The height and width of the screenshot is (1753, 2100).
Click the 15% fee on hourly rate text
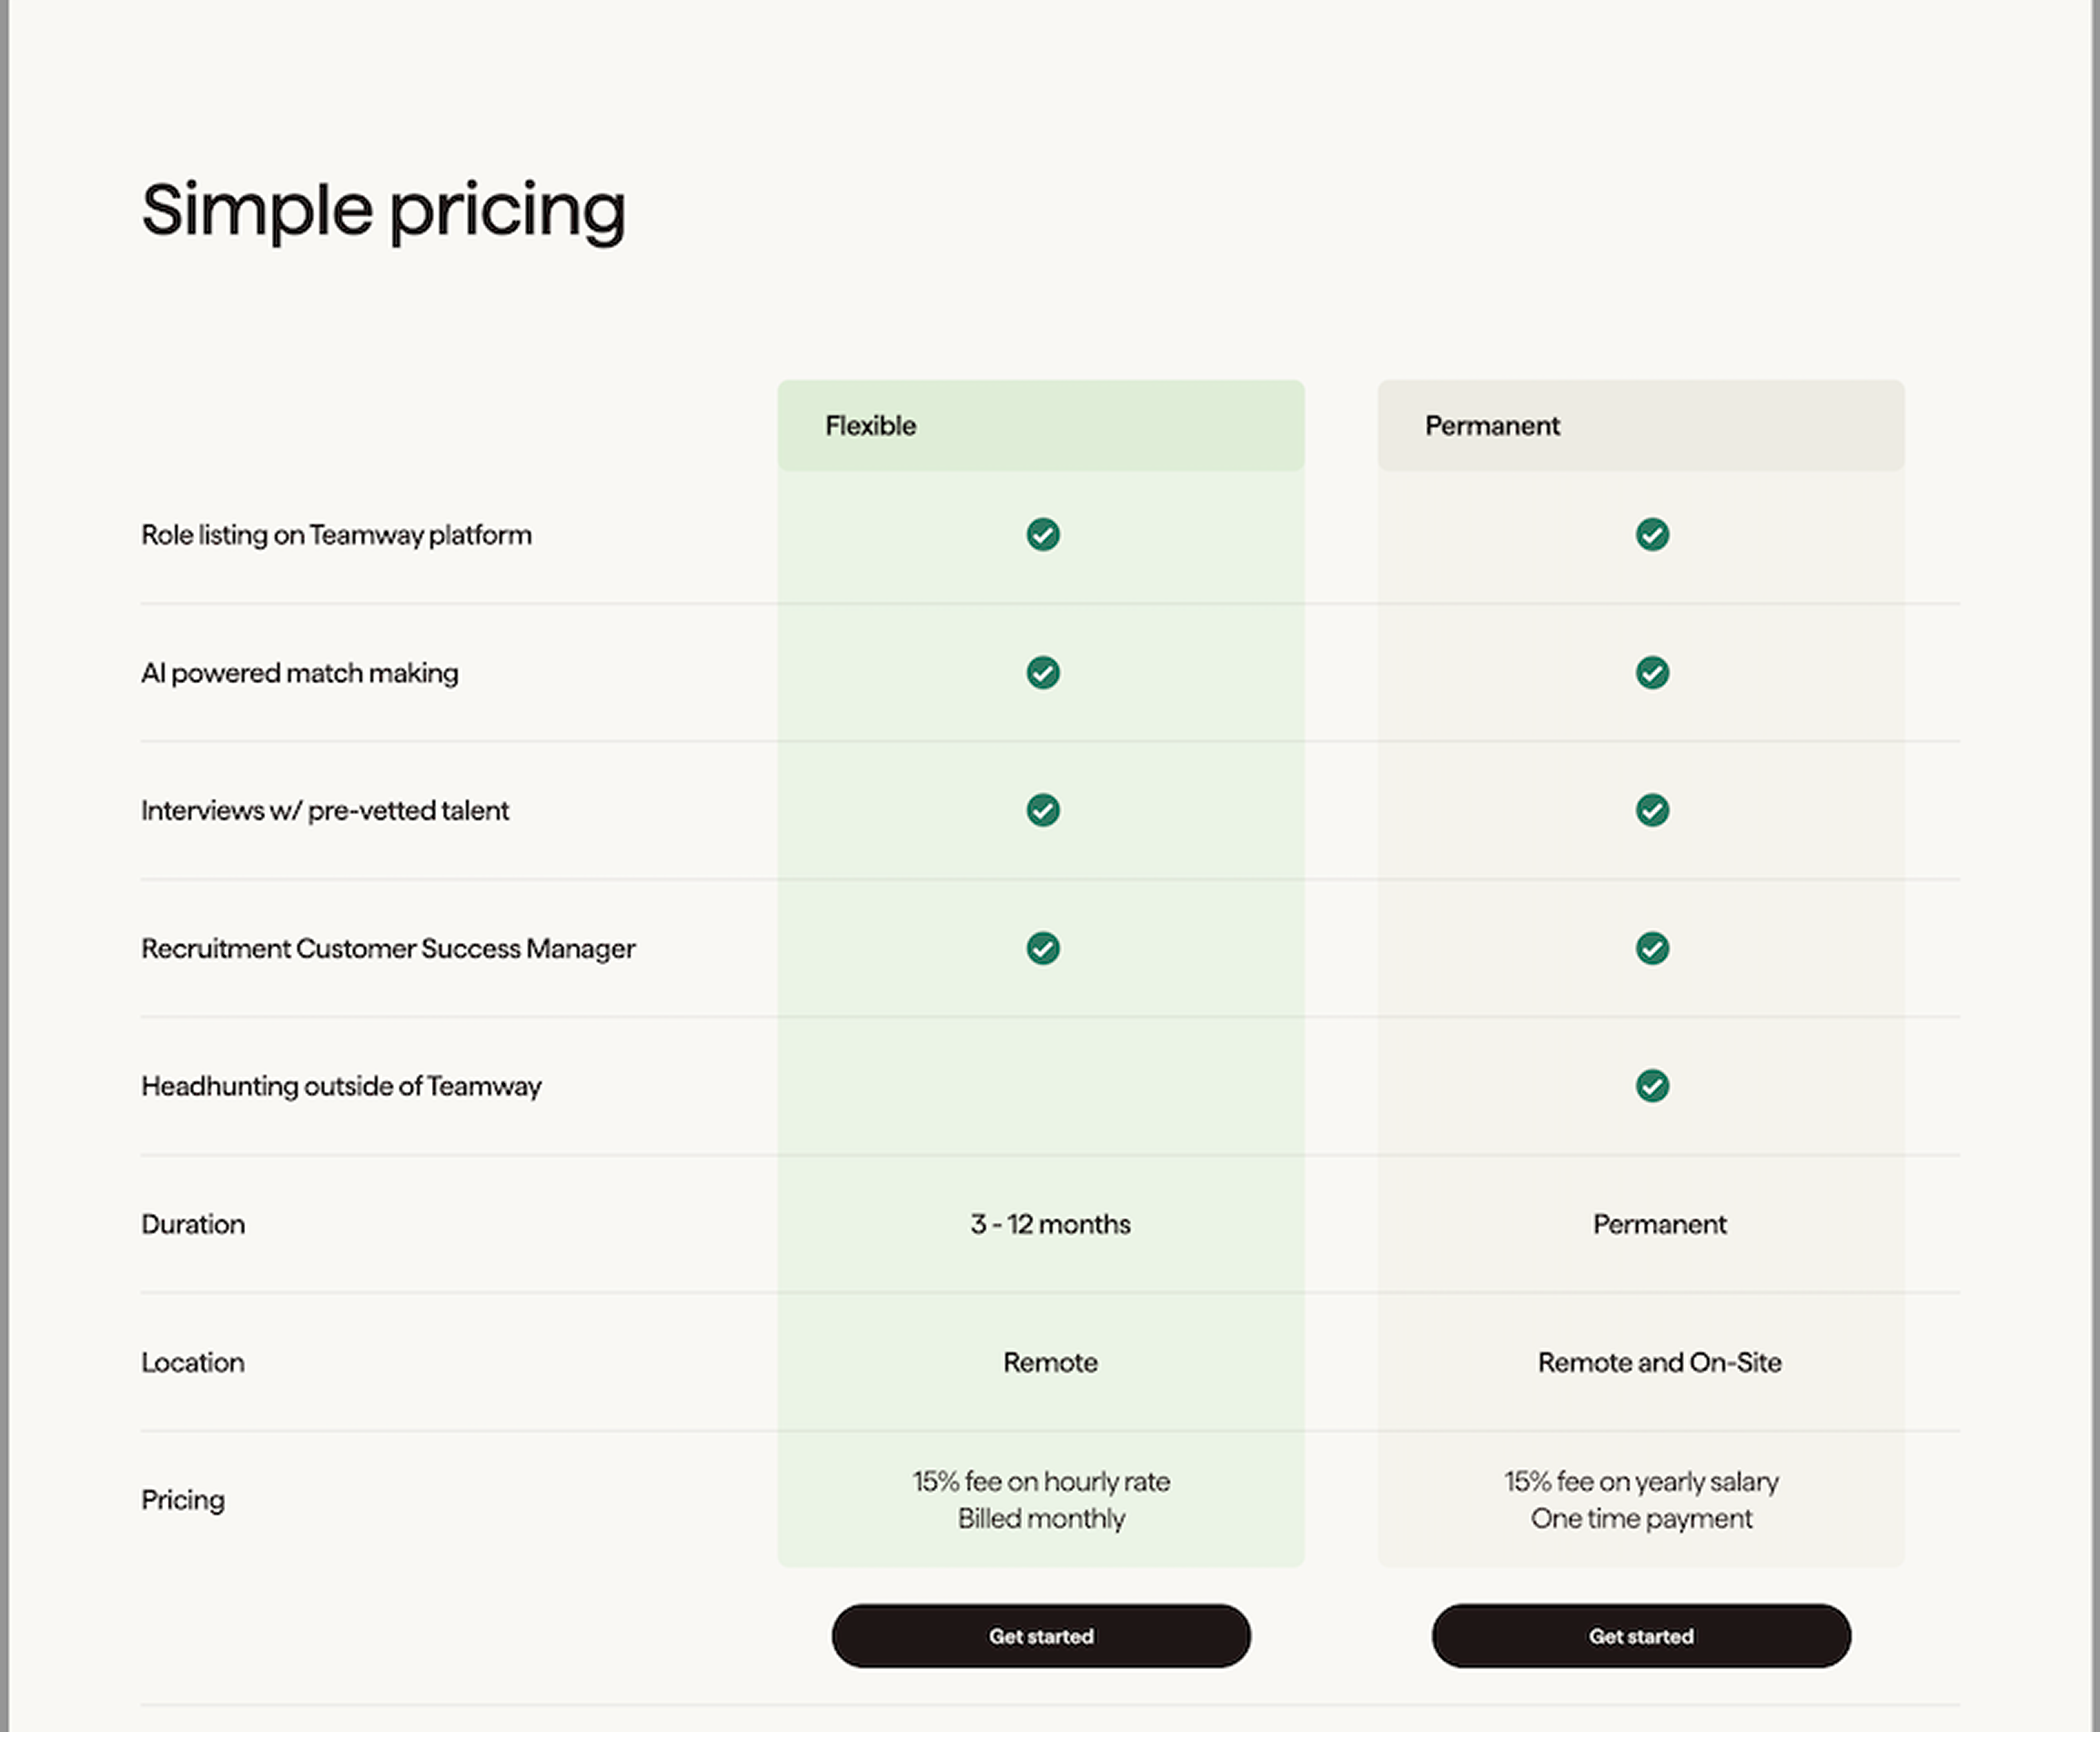tap(1041, 1481)
